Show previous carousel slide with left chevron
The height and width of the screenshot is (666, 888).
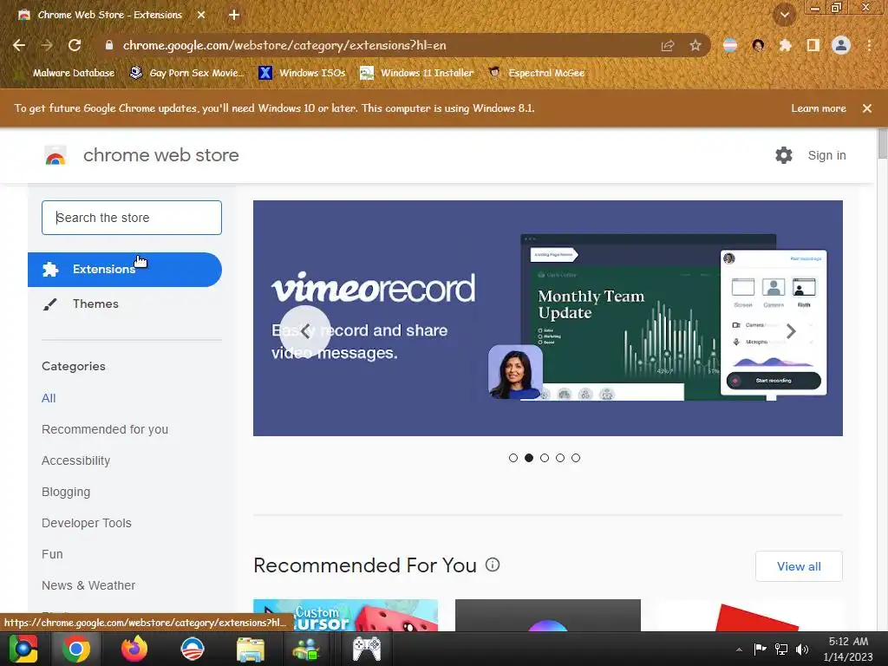click(x=305, y=330)
